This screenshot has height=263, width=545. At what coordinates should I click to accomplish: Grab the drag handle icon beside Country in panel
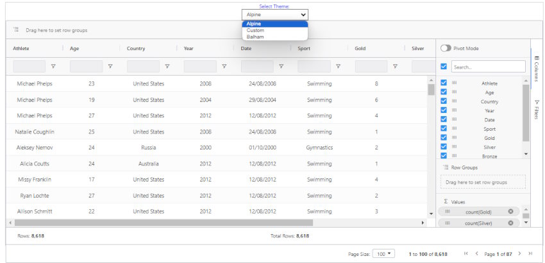pos(454,101)
